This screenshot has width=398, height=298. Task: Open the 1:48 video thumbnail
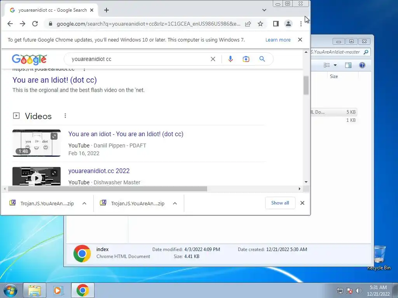37,143
